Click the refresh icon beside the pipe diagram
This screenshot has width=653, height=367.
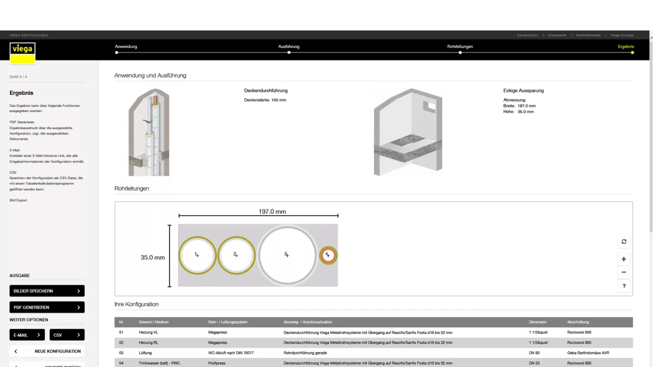[623, 241]
